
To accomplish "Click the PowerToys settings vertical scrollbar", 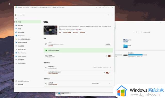I will pyautogui.click(x=114, y=49).
